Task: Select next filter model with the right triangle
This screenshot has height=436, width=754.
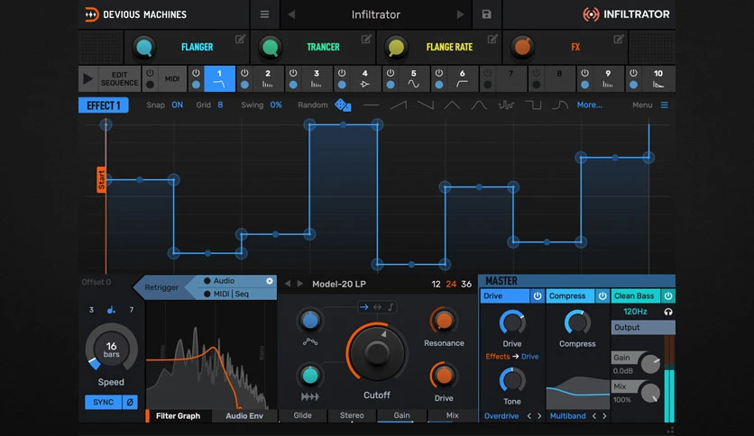Action: click(x=300, y=284)
